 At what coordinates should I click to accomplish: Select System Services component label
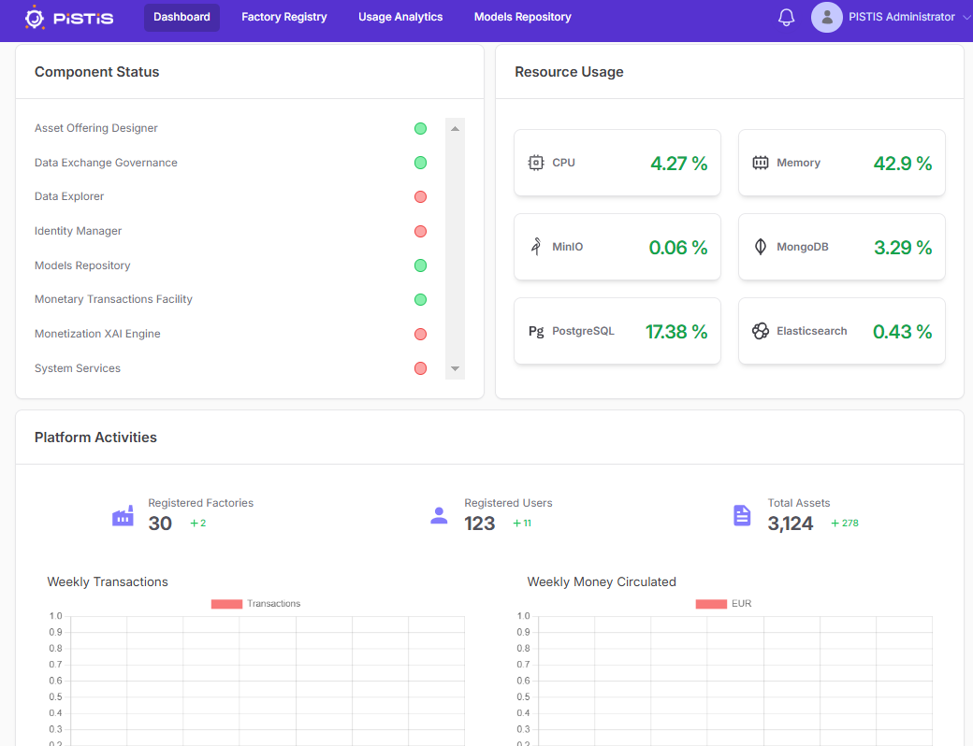tap(78, 368)
